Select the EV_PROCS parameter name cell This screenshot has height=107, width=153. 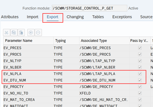(28, 54)
